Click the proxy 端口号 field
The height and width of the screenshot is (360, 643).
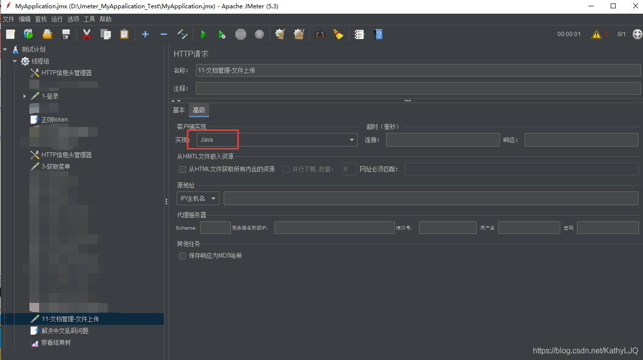click(447, 228)
